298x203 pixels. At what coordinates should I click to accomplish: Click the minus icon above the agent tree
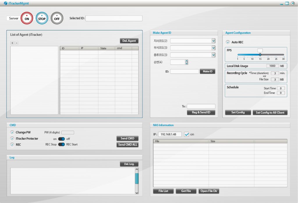[16, 43]
